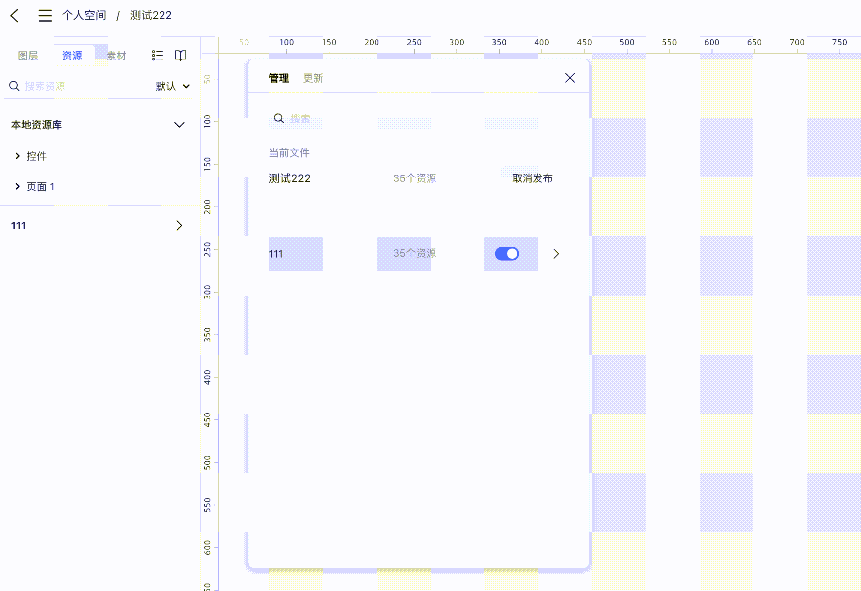This screenshot has height=591, width=861.
Task: Click the sidebar 搜索资源 search icon
Action: tap(14, 86)
